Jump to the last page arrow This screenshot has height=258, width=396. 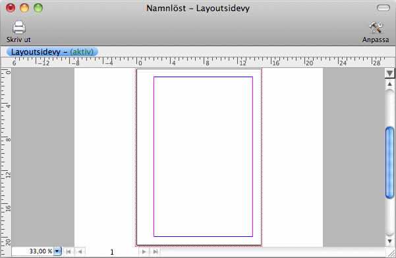point(156,251)
